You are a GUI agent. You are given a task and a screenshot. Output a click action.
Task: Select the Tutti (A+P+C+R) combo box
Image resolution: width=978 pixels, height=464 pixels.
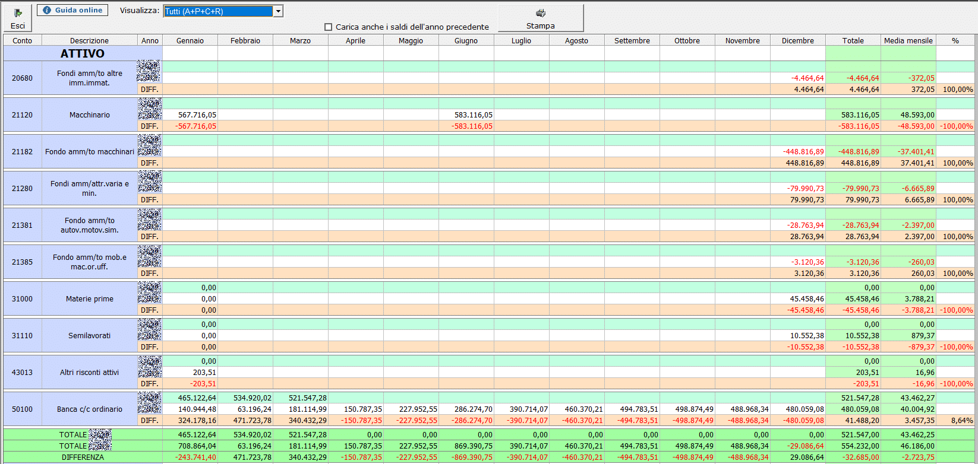(218, 11)
